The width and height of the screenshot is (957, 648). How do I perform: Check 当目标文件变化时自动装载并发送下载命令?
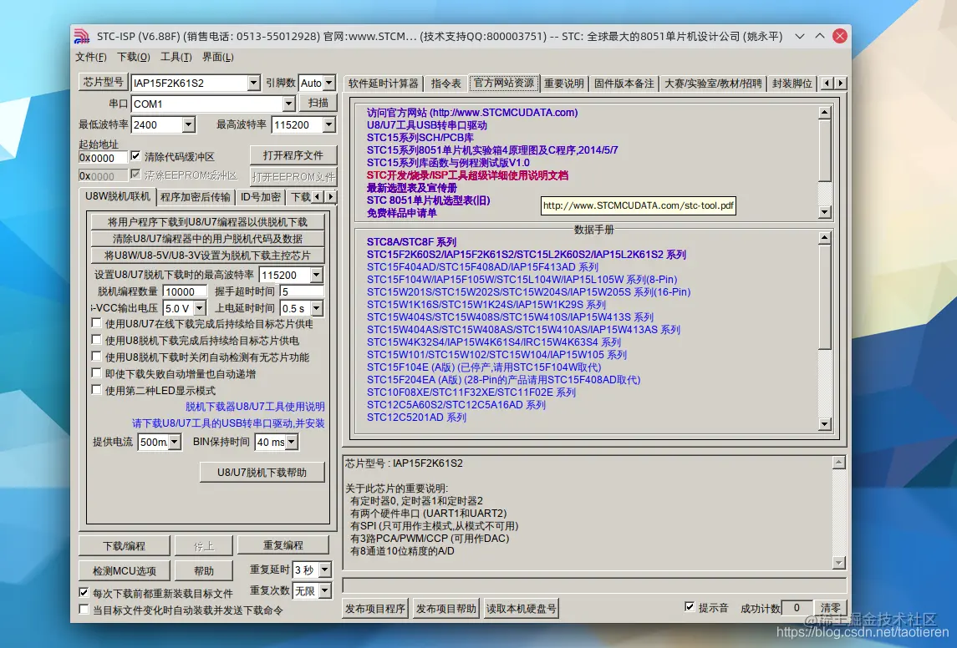click(x=84, y=610)
